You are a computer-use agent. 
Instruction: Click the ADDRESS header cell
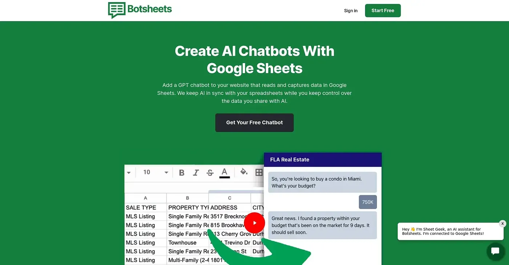tap(230, 208)
